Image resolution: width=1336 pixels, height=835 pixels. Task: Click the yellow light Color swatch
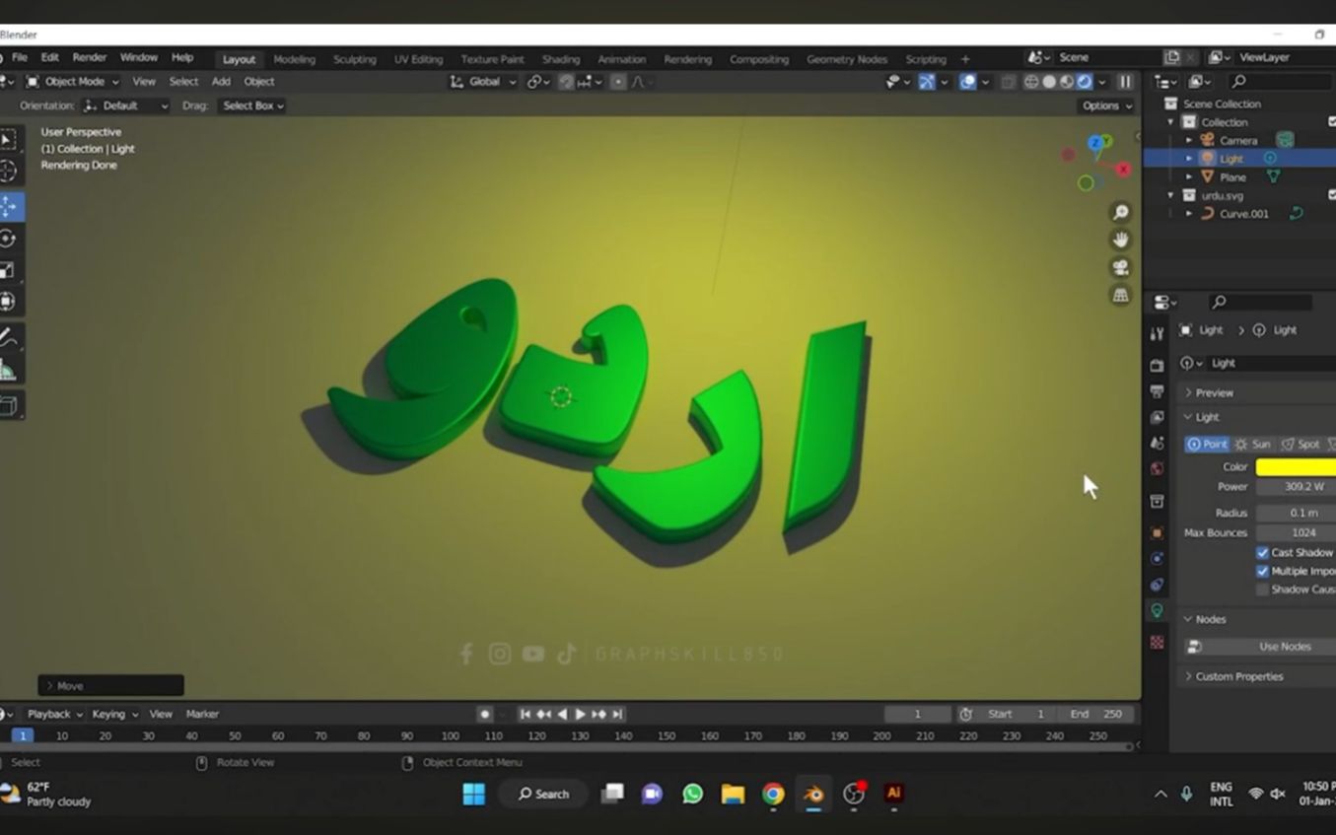click(1294, 466)
